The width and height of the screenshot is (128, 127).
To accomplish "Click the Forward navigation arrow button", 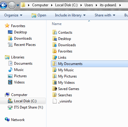I will pyautogui.click(x=12, y=5).
